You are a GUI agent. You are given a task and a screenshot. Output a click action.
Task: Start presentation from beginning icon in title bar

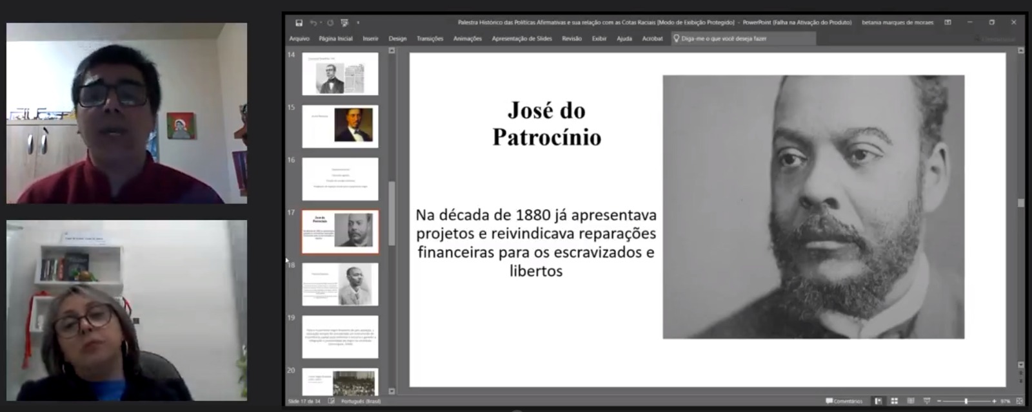[x=344, y=23]
